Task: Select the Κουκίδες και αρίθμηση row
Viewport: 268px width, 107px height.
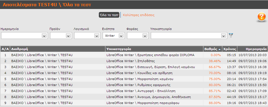Action: (134, 73)
